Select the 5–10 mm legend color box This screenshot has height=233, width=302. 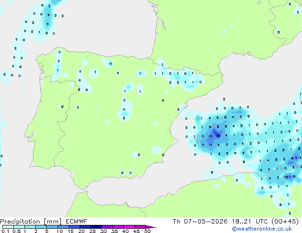(52, 227)
